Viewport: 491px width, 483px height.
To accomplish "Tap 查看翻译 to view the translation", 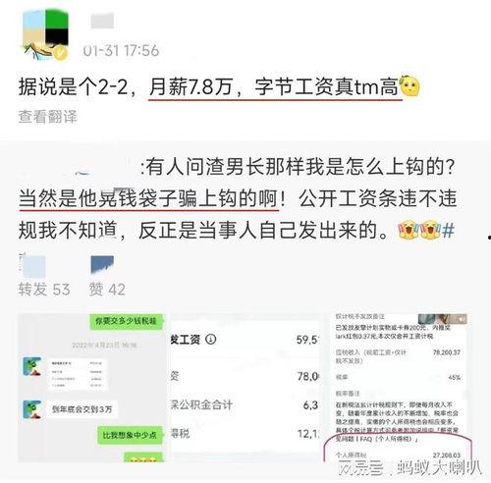I will [x=48, y=117].
